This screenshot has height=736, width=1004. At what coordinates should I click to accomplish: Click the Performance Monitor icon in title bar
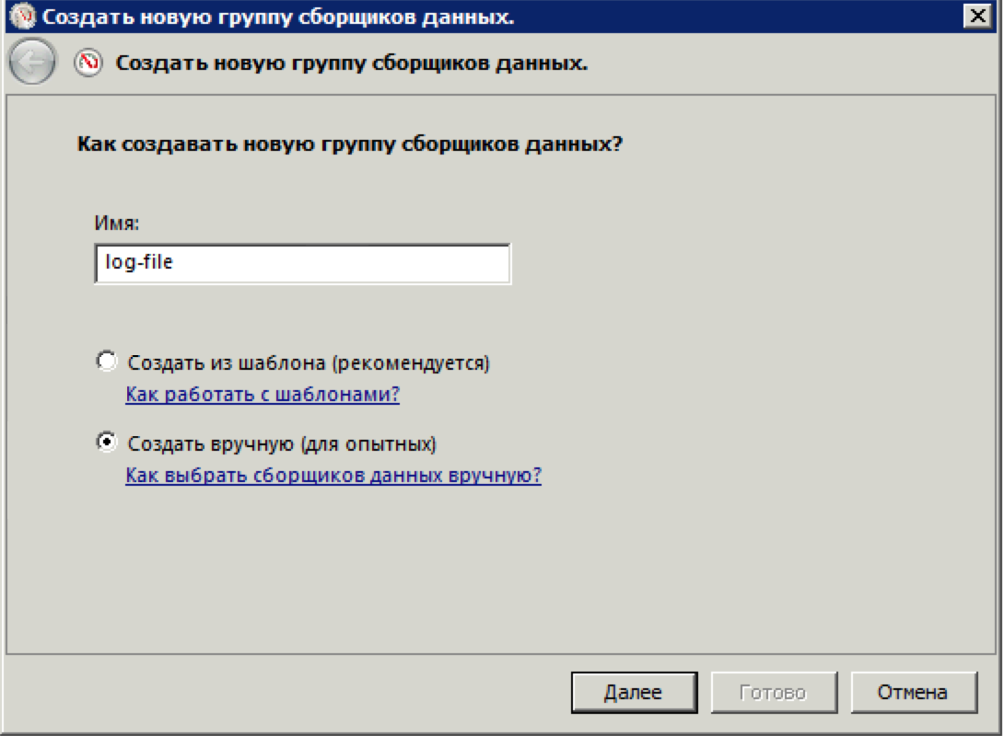[x=22, y=17]
